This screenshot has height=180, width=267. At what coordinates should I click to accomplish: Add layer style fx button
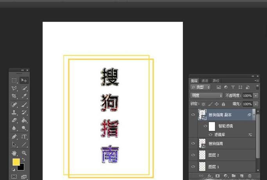(209, 176)
